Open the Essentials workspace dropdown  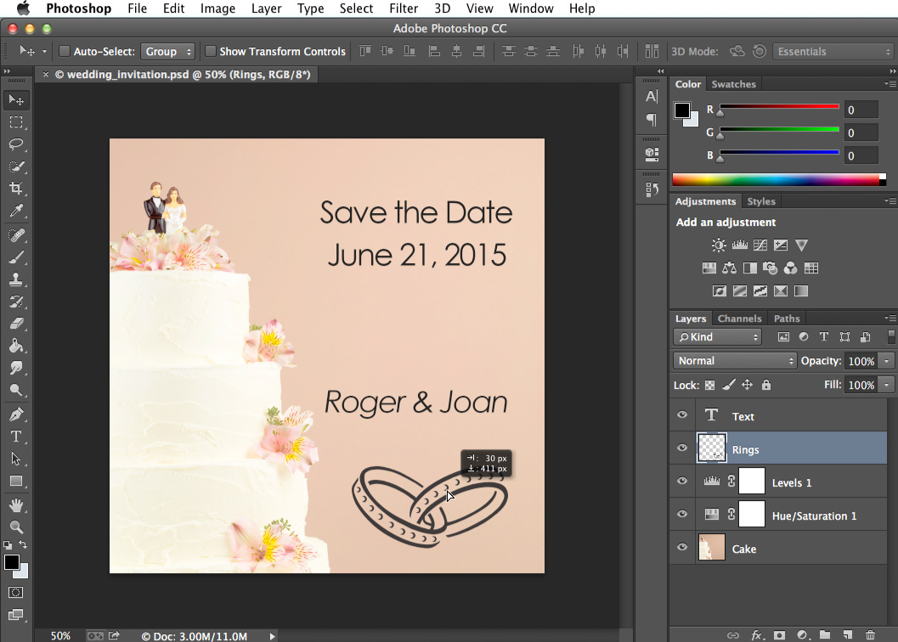[x=832, y=51]
